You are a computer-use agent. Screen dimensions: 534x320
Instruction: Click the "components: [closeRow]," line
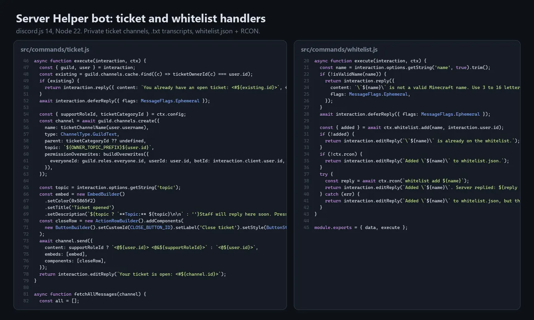(x=75, y=261)
